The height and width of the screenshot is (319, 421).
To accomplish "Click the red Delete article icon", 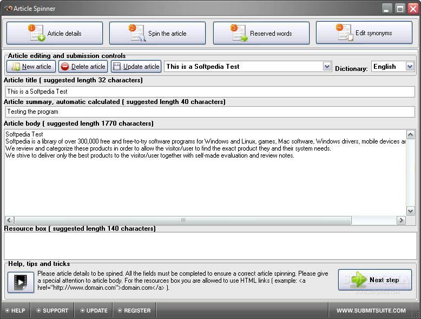I will 65,67.
